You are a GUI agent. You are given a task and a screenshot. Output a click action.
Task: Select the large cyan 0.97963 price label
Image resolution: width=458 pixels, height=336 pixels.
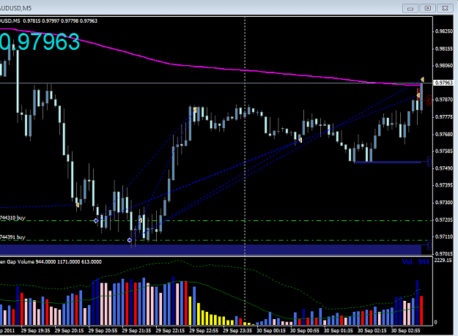40,42
